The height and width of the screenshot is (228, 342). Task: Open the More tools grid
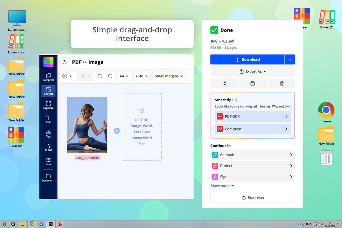point(48,161)
